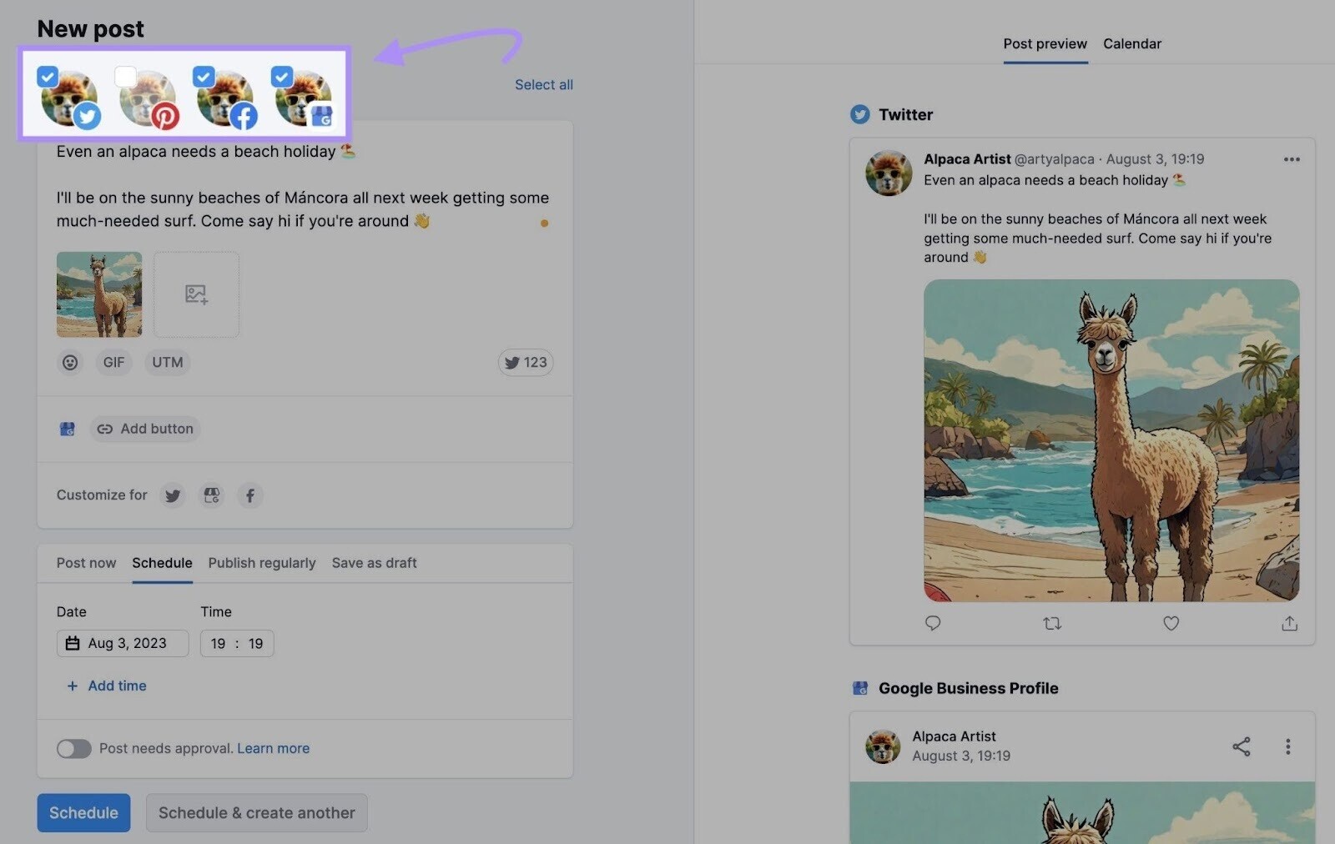Switch to the Calendar tab

coord(1131,43)
